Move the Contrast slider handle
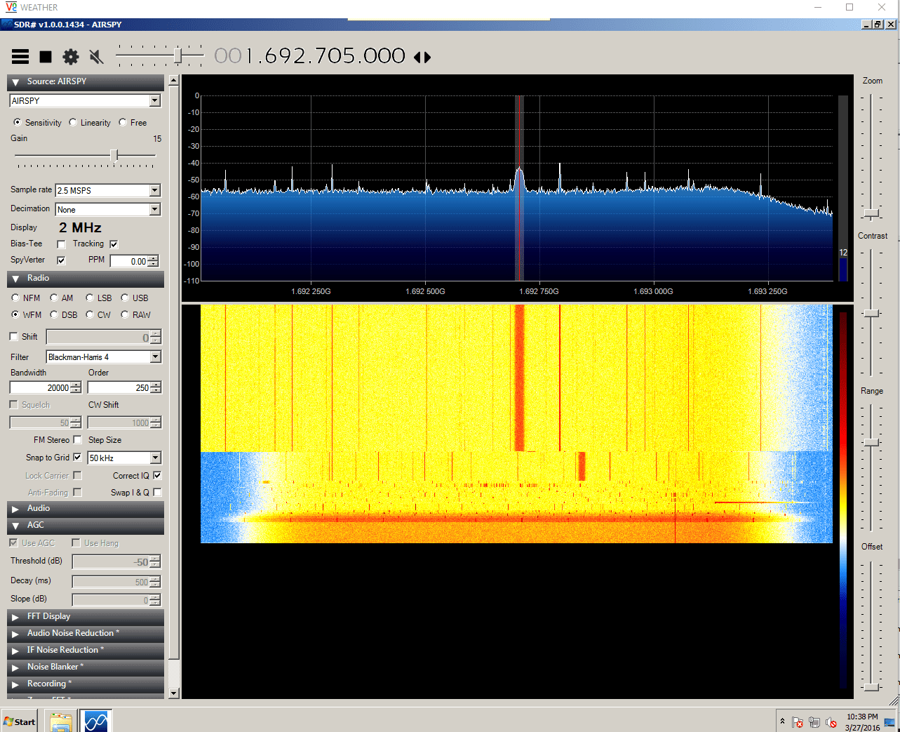The width and height of the screenshot is (900, 732). [x=871, y=313]
